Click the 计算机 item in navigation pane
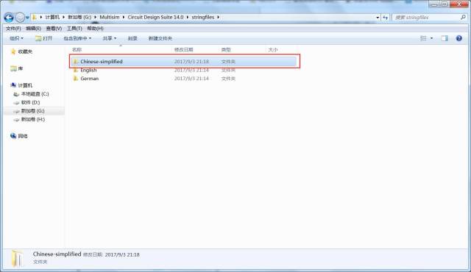Image resolution: width=471 pixels, height=272 pixels. click(25, 85)
